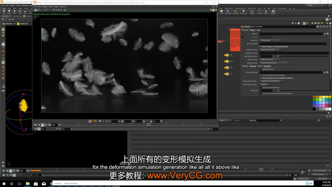The height and width of the screenshot is (187, 332).
Task: Open OSD FVar Interp dropdown
Action: [275, 63]
